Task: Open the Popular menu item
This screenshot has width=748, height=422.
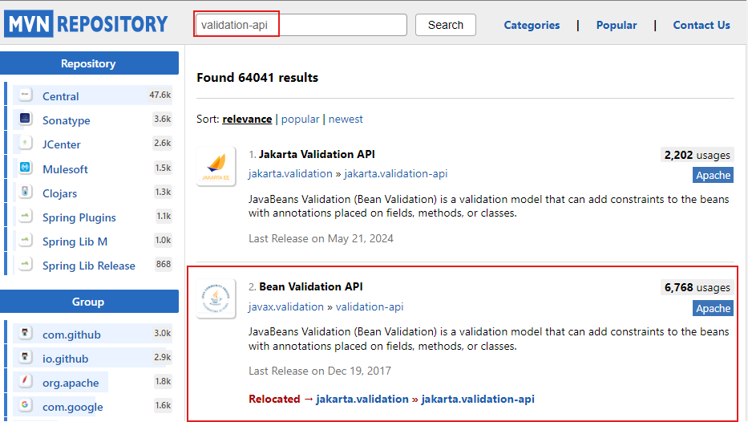Action: (617, 25)
